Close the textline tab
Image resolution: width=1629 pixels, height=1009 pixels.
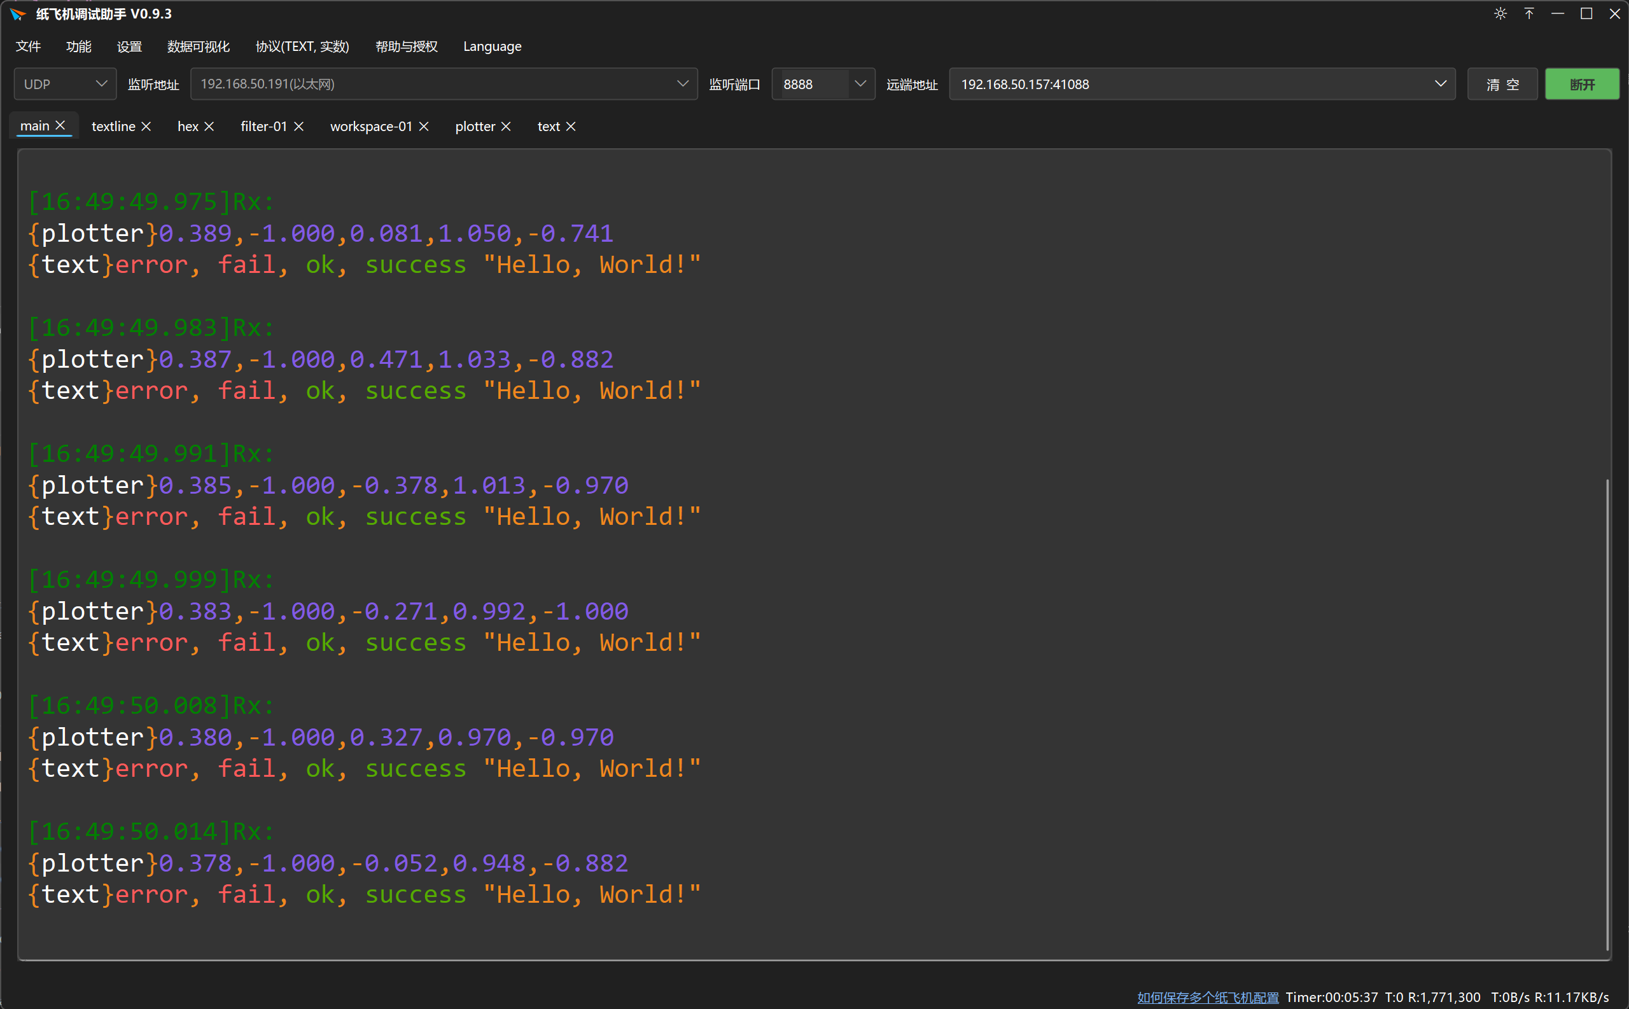(146, 126)
